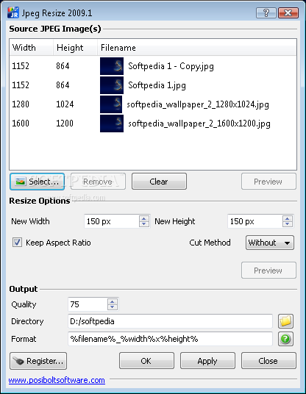Click thumbnail of Softpedia 1.jpg
306x394 pixels.
(x=112, y=85)
